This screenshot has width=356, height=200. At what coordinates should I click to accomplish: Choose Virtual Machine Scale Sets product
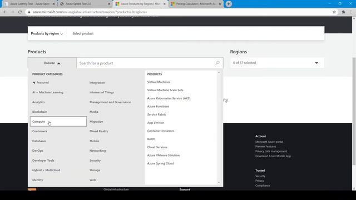point(165,90)
